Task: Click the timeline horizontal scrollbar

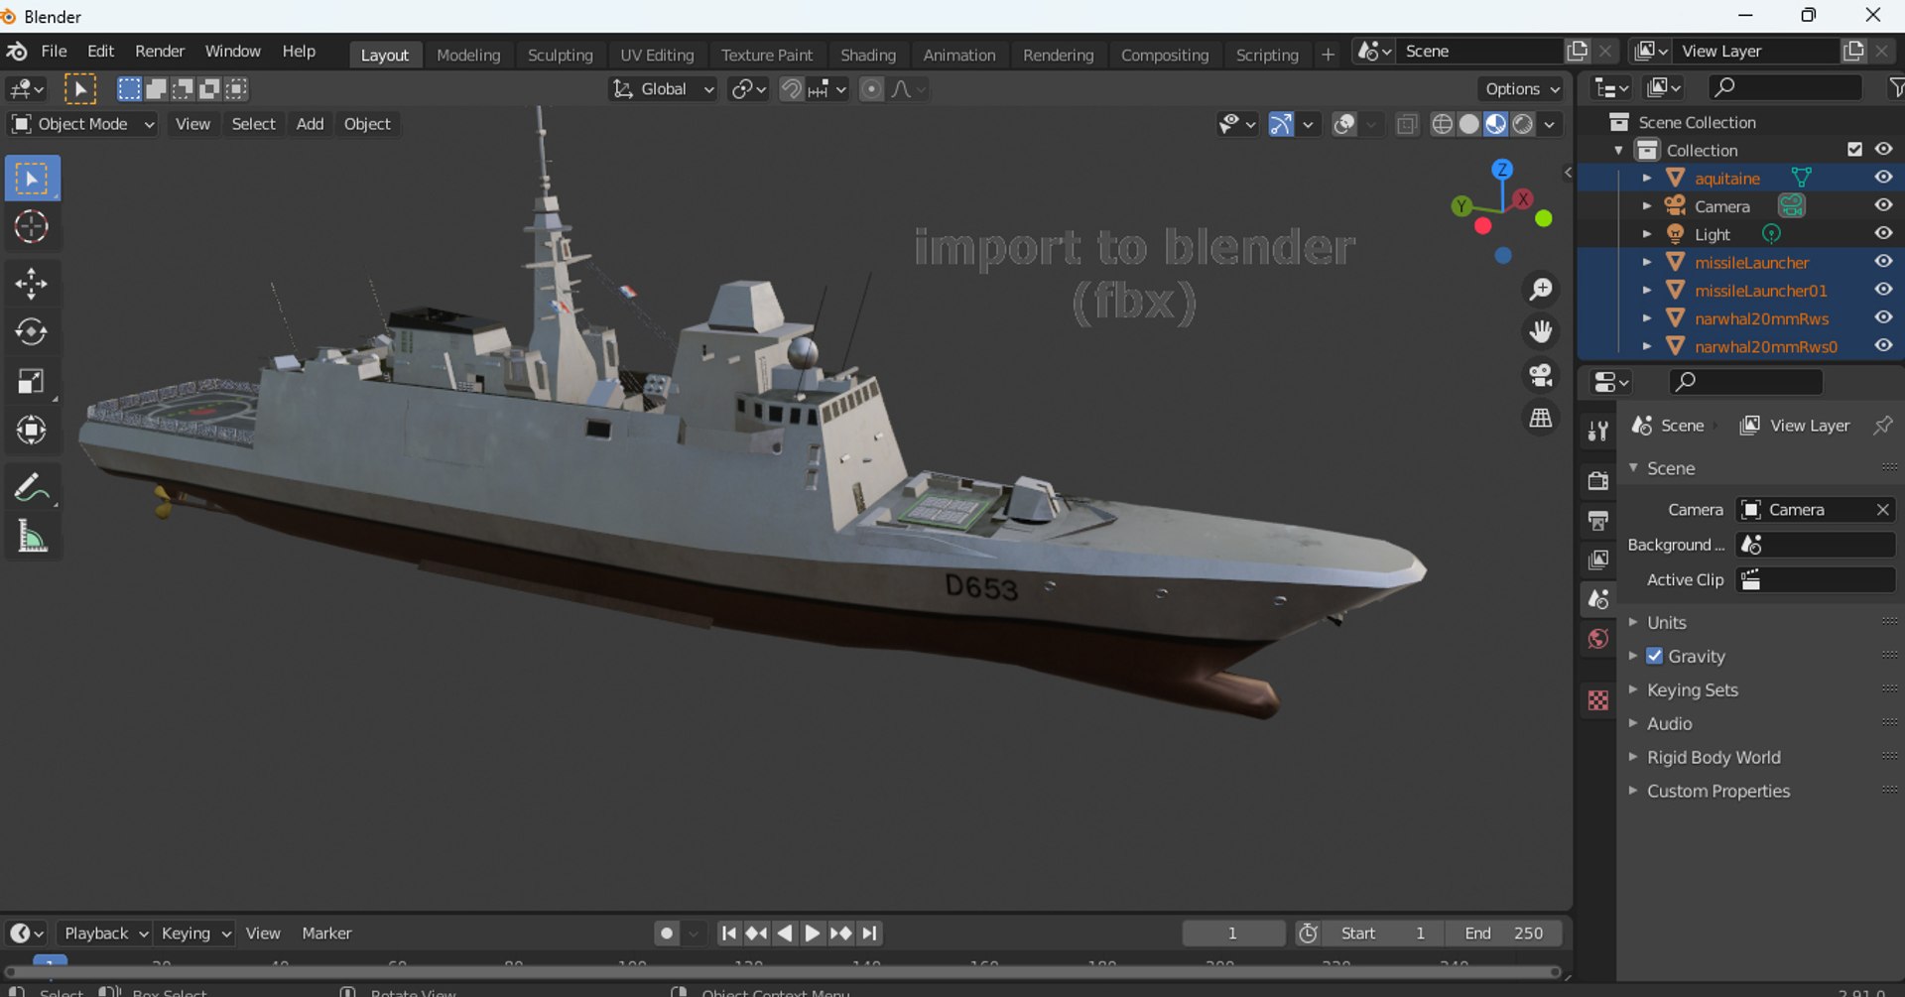Action: (782, 973)
